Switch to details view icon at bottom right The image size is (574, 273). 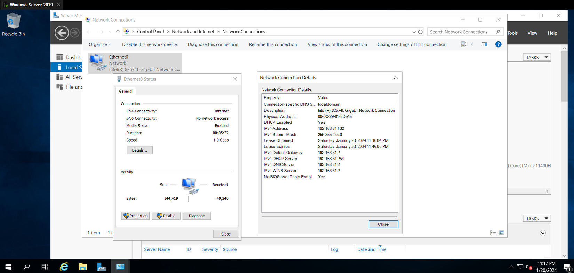(x=493, y=233)
